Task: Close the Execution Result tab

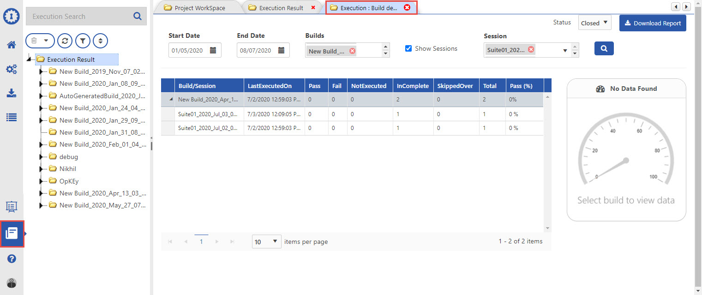Action: pyautogui.click(x=313, y=7)
